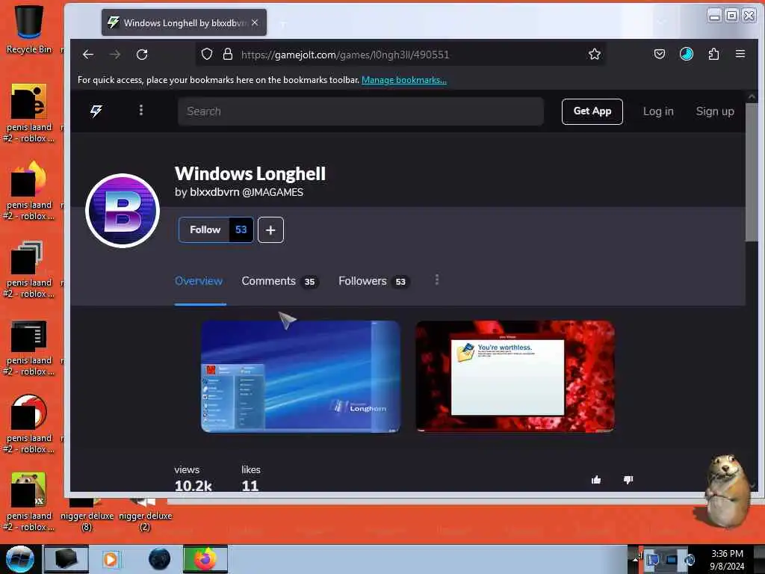
Task: Open the dark globe taskbar icon
Action: coord(159,559)
